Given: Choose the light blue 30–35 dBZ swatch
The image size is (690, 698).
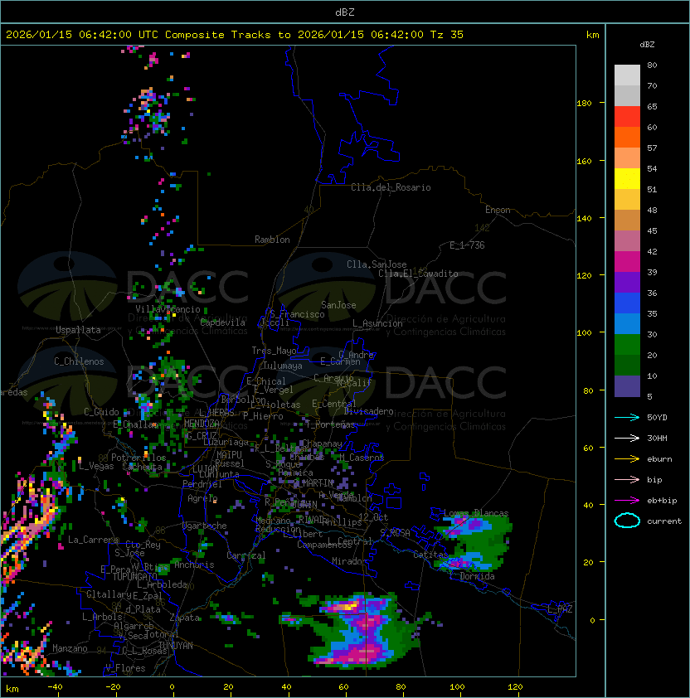Looking at the screenshot, I should [627, 323].
